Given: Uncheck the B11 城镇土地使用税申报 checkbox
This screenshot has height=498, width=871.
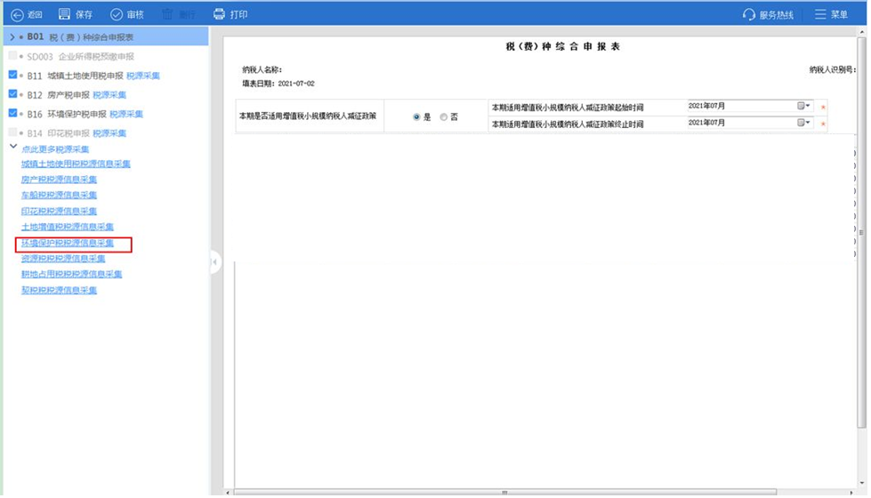Looking at the screenshot, I should click(x=12, y=75).
